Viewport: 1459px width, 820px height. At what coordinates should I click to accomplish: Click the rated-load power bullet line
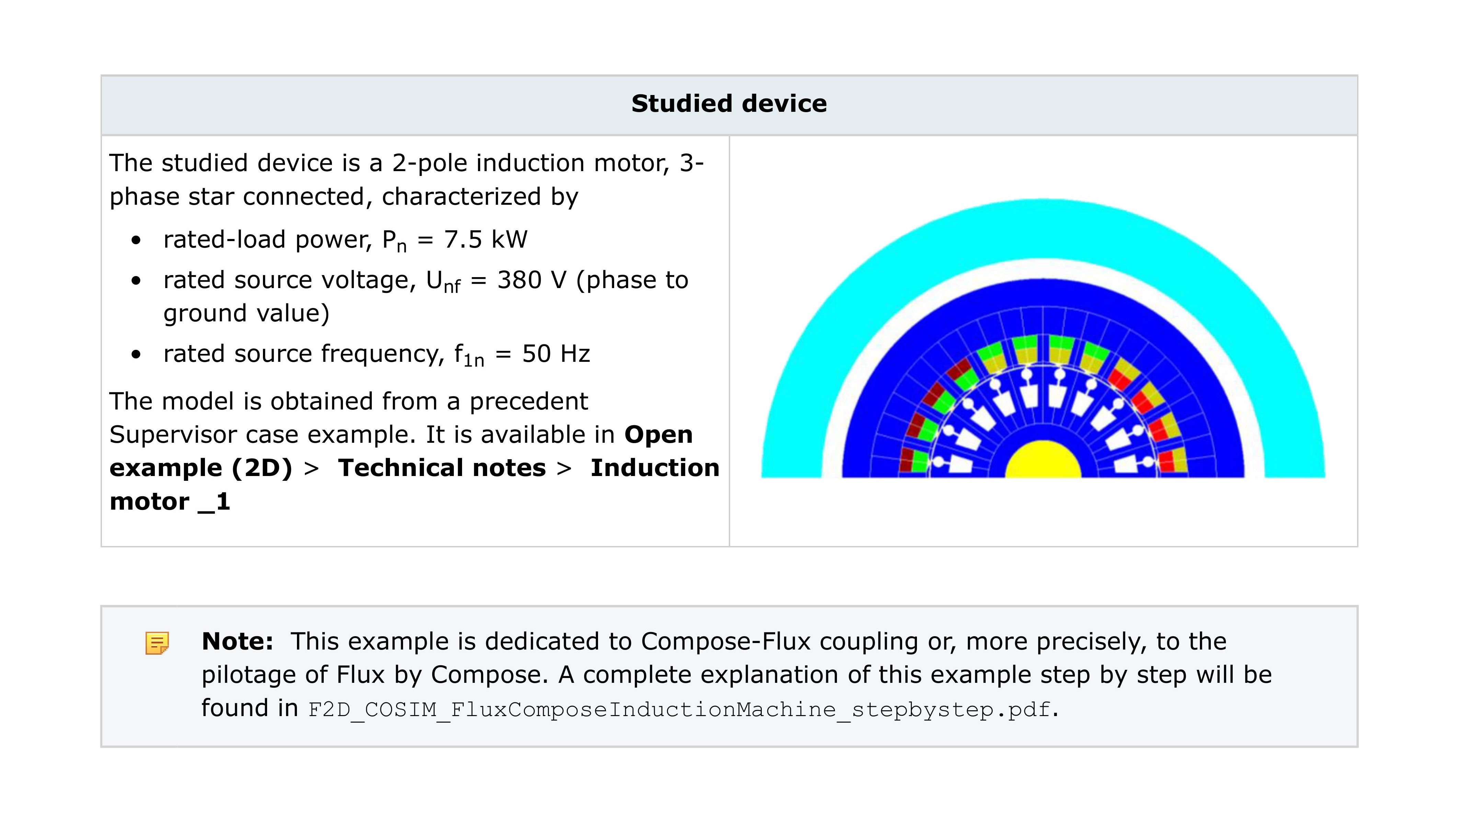pos(345,240)
